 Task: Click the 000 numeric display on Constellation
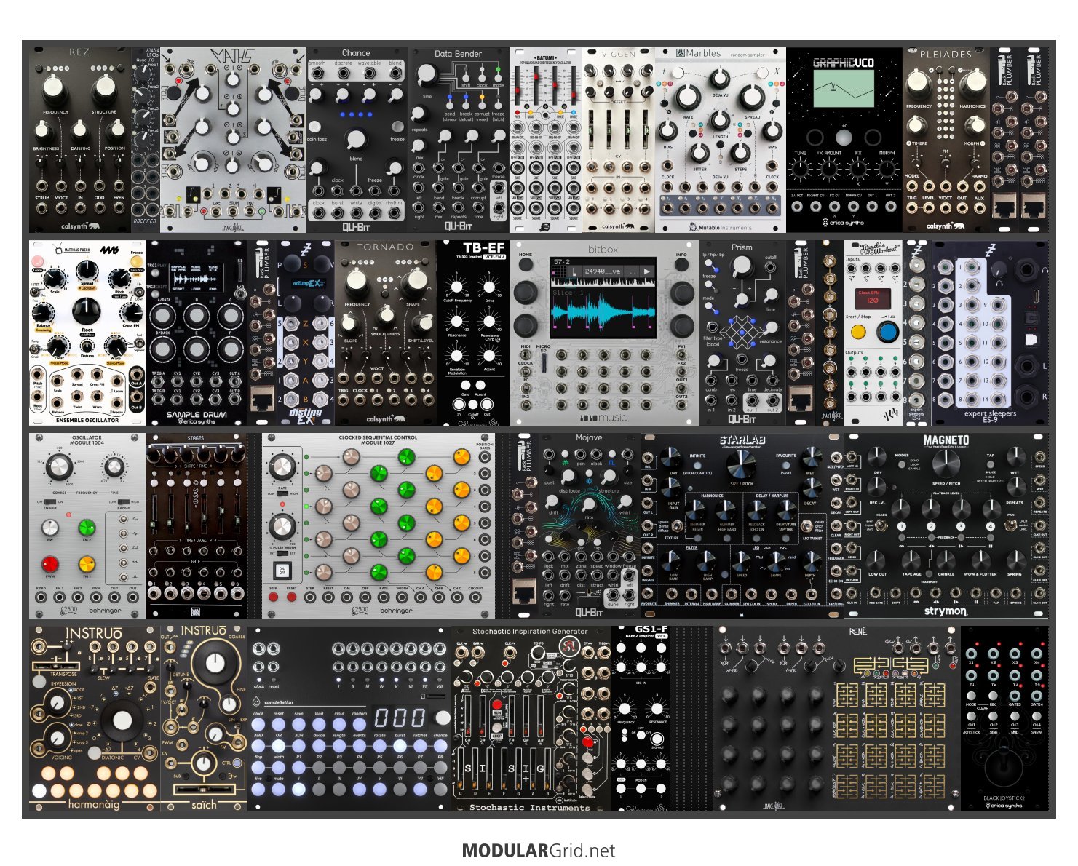click(399, 718)
